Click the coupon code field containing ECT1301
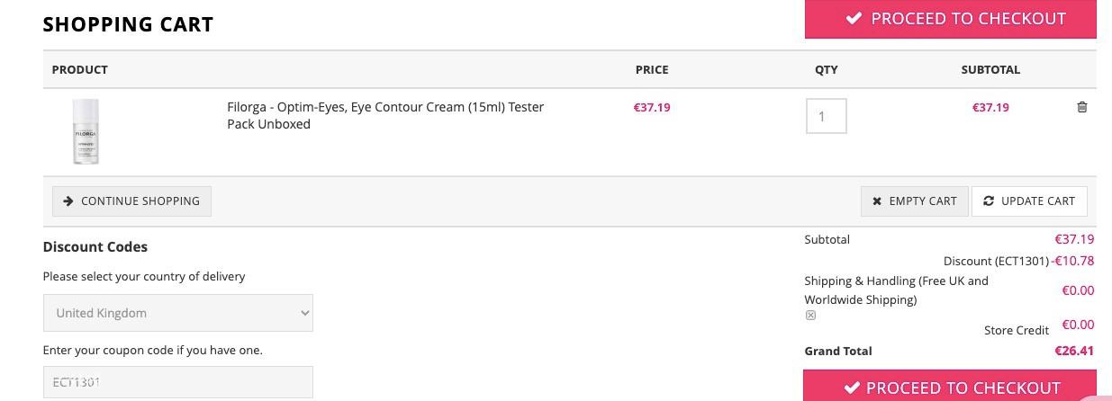 pyautogui.click(x=178, y=382)
